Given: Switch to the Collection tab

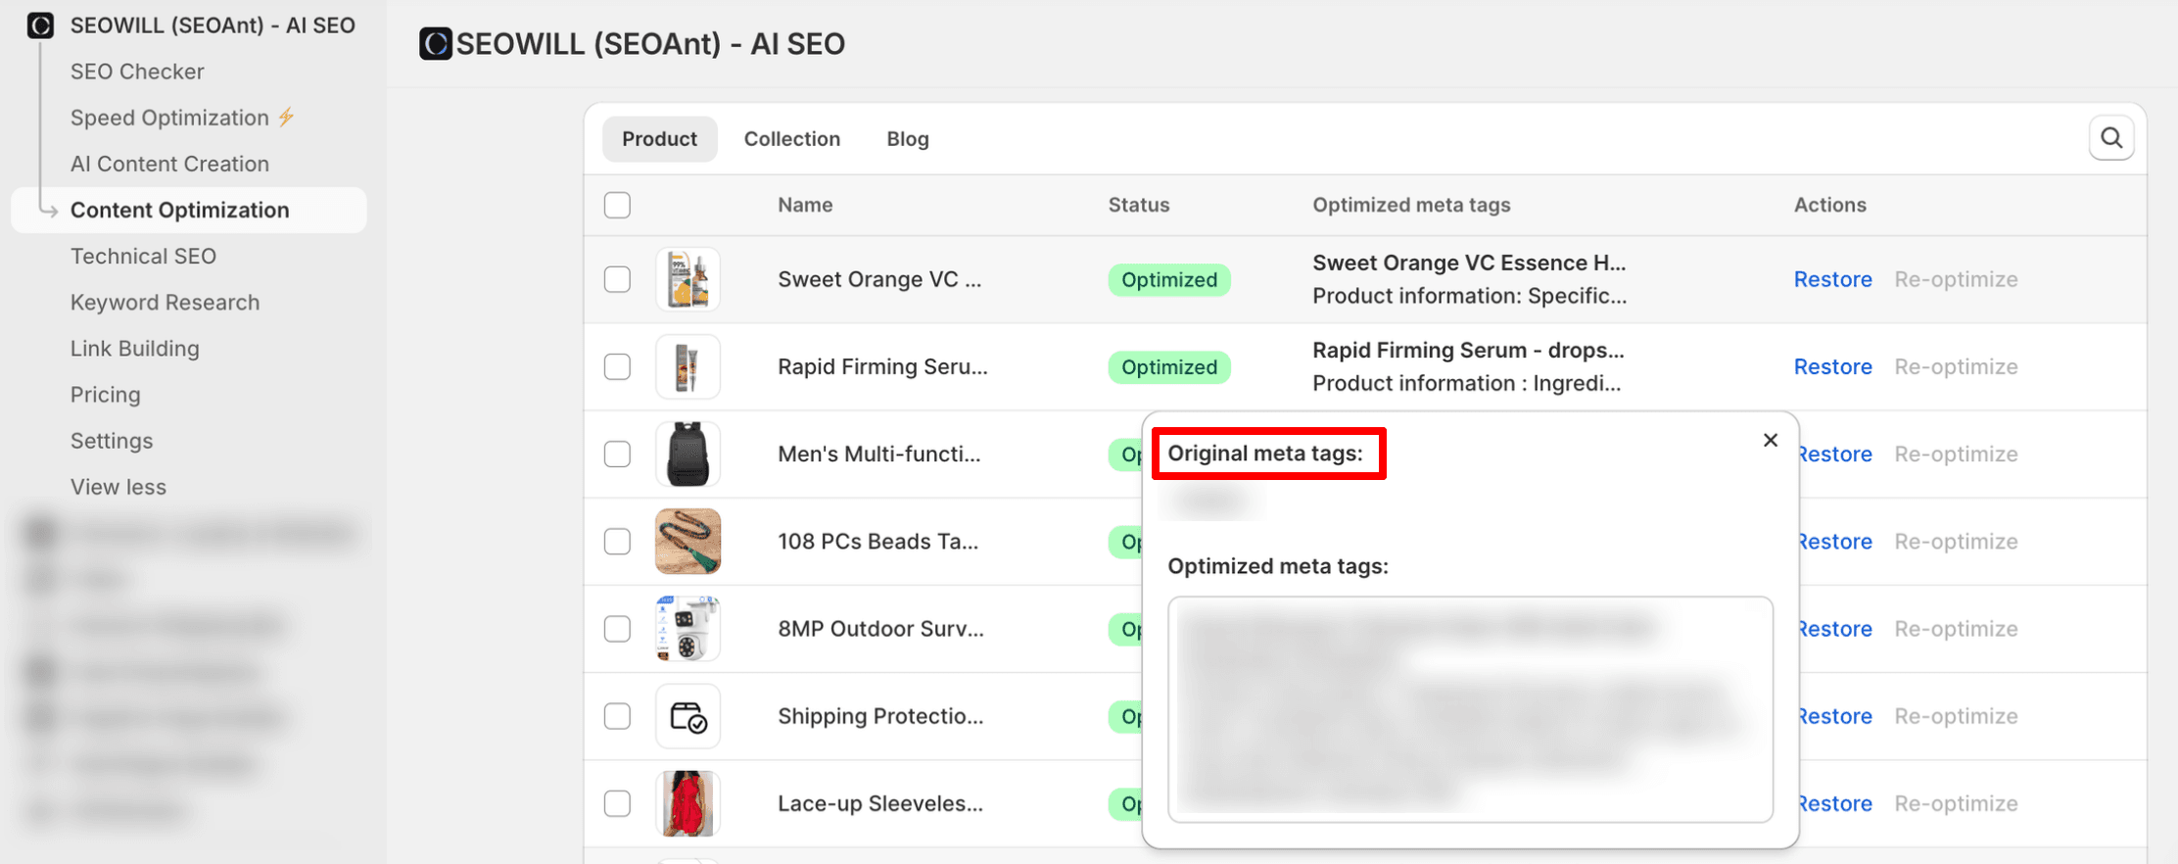Looking at the screenshot, I should [791, 139].
